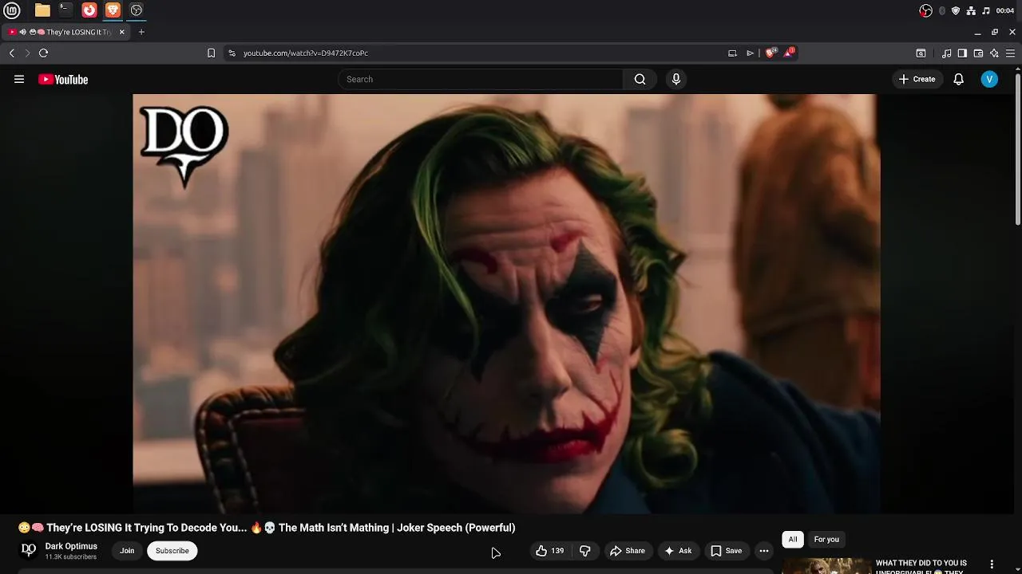The width and height of the screenshot is (1022, 574).
Task: Open the Brave playlist music icon
Action: 946,53
